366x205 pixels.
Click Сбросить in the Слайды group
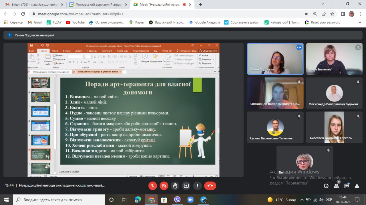59,59
